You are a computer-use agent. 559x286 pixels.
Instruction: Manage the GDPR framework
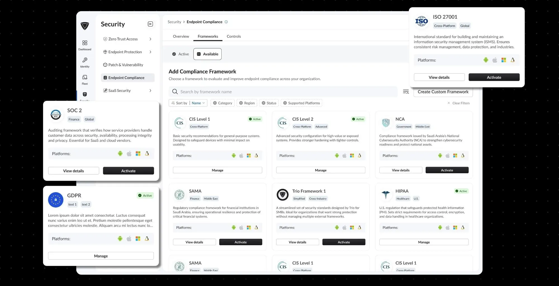101,256
